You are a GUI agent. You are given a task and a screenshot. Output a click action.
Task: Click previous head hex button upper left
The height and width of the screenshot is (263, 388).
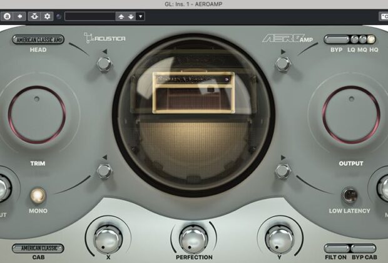104,64
